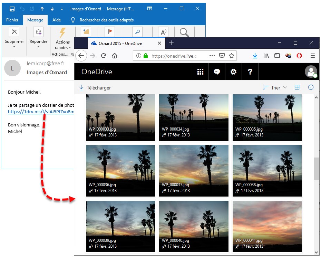Reload the page in Firefox

103,56
